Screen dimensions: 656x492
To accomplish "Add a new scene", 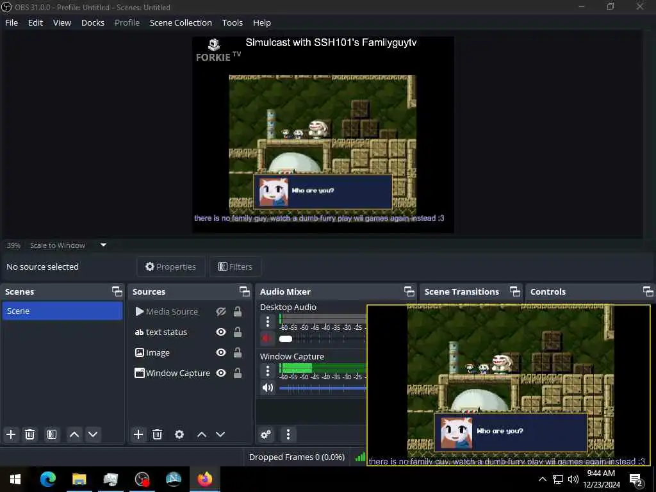I will click(x=11, y=434).
